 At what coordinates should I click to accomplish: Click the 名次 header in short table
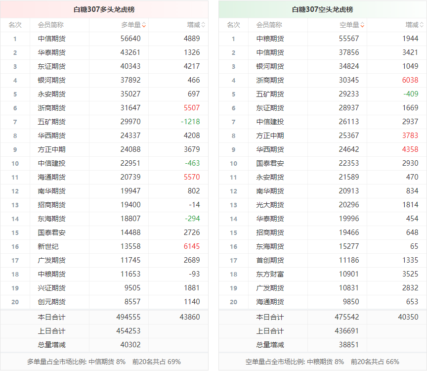[x=233, y=25]
